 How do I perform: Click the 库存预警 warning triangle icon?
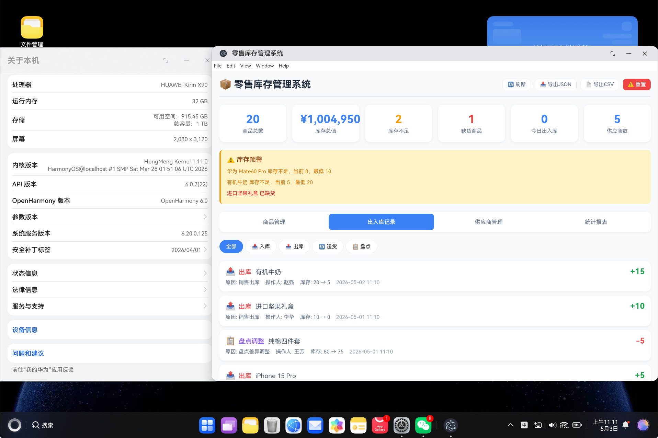click(231, 160)
